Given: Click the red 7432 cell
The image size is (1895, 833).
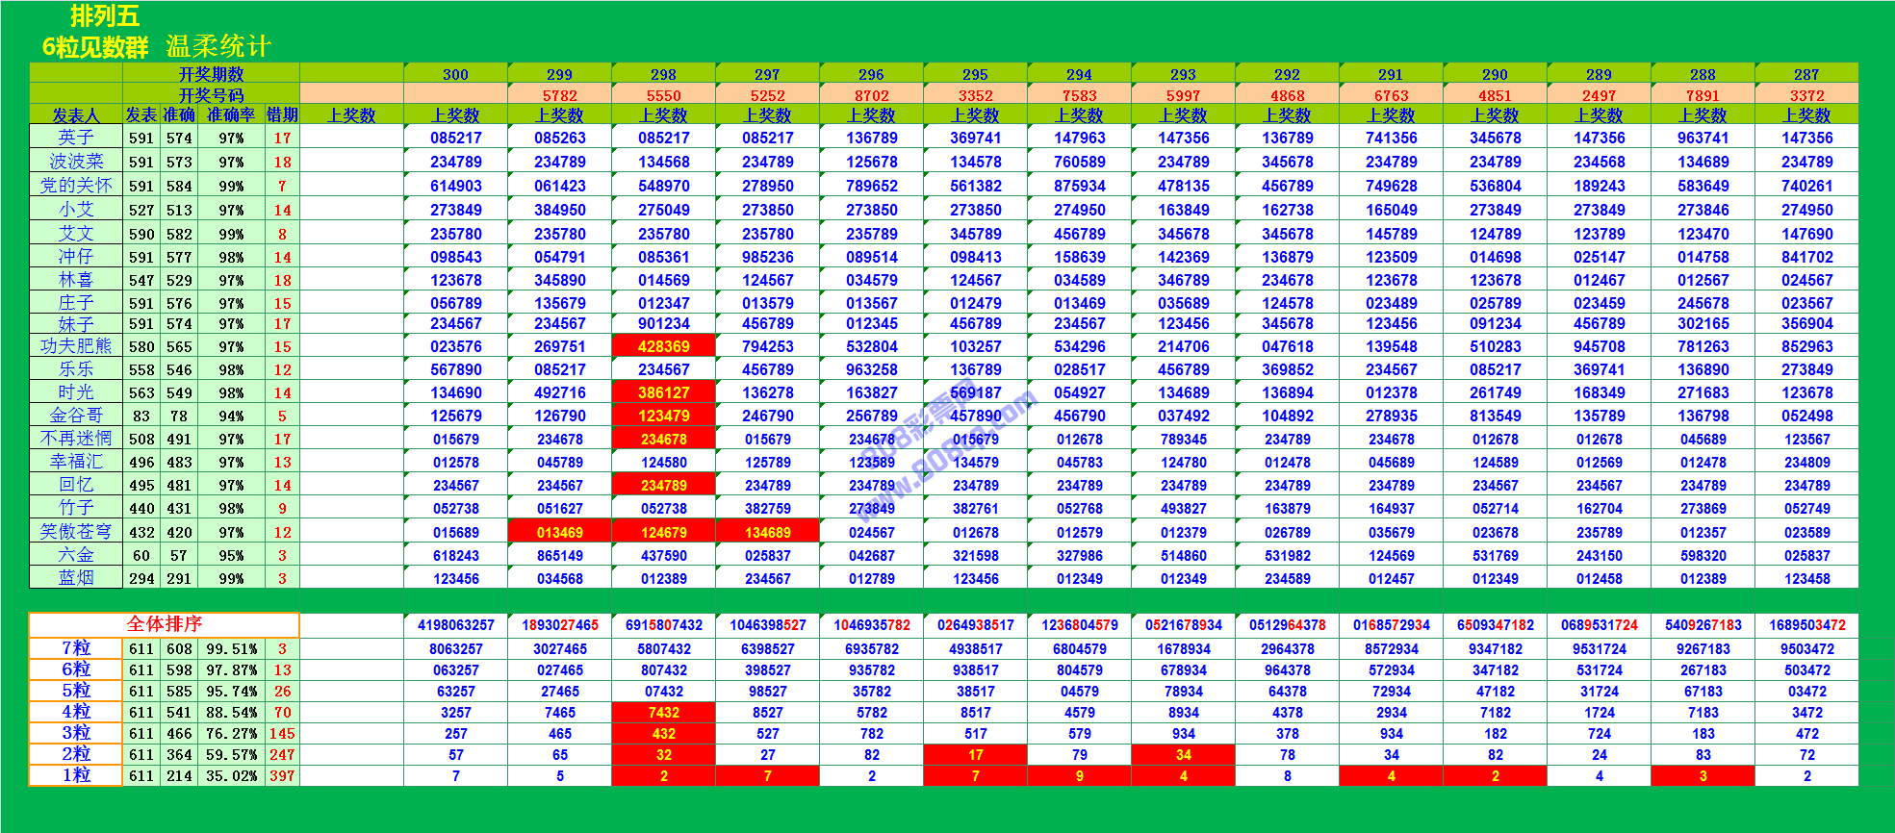Looking at the screenshot, I should pos(663,713).
